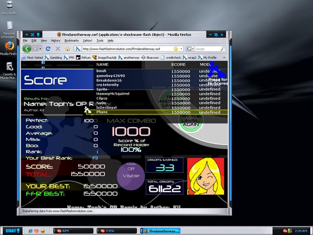Reload the page with the refresh icon
Image resolution: width=313 pixels, height=235 pixels.
[48, 49]
